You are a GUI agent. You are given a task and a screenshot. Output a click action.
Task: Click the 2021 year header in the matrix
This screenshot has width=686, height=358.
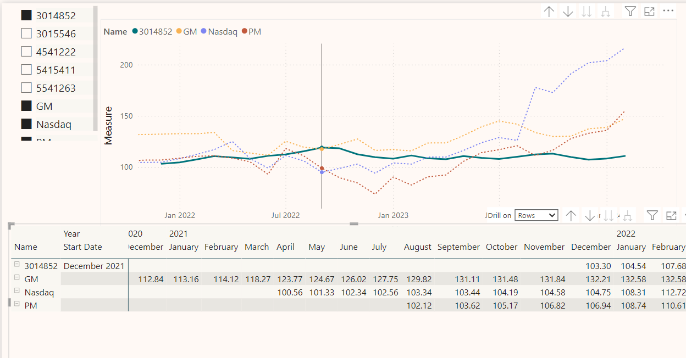click(x=179, y=234)
